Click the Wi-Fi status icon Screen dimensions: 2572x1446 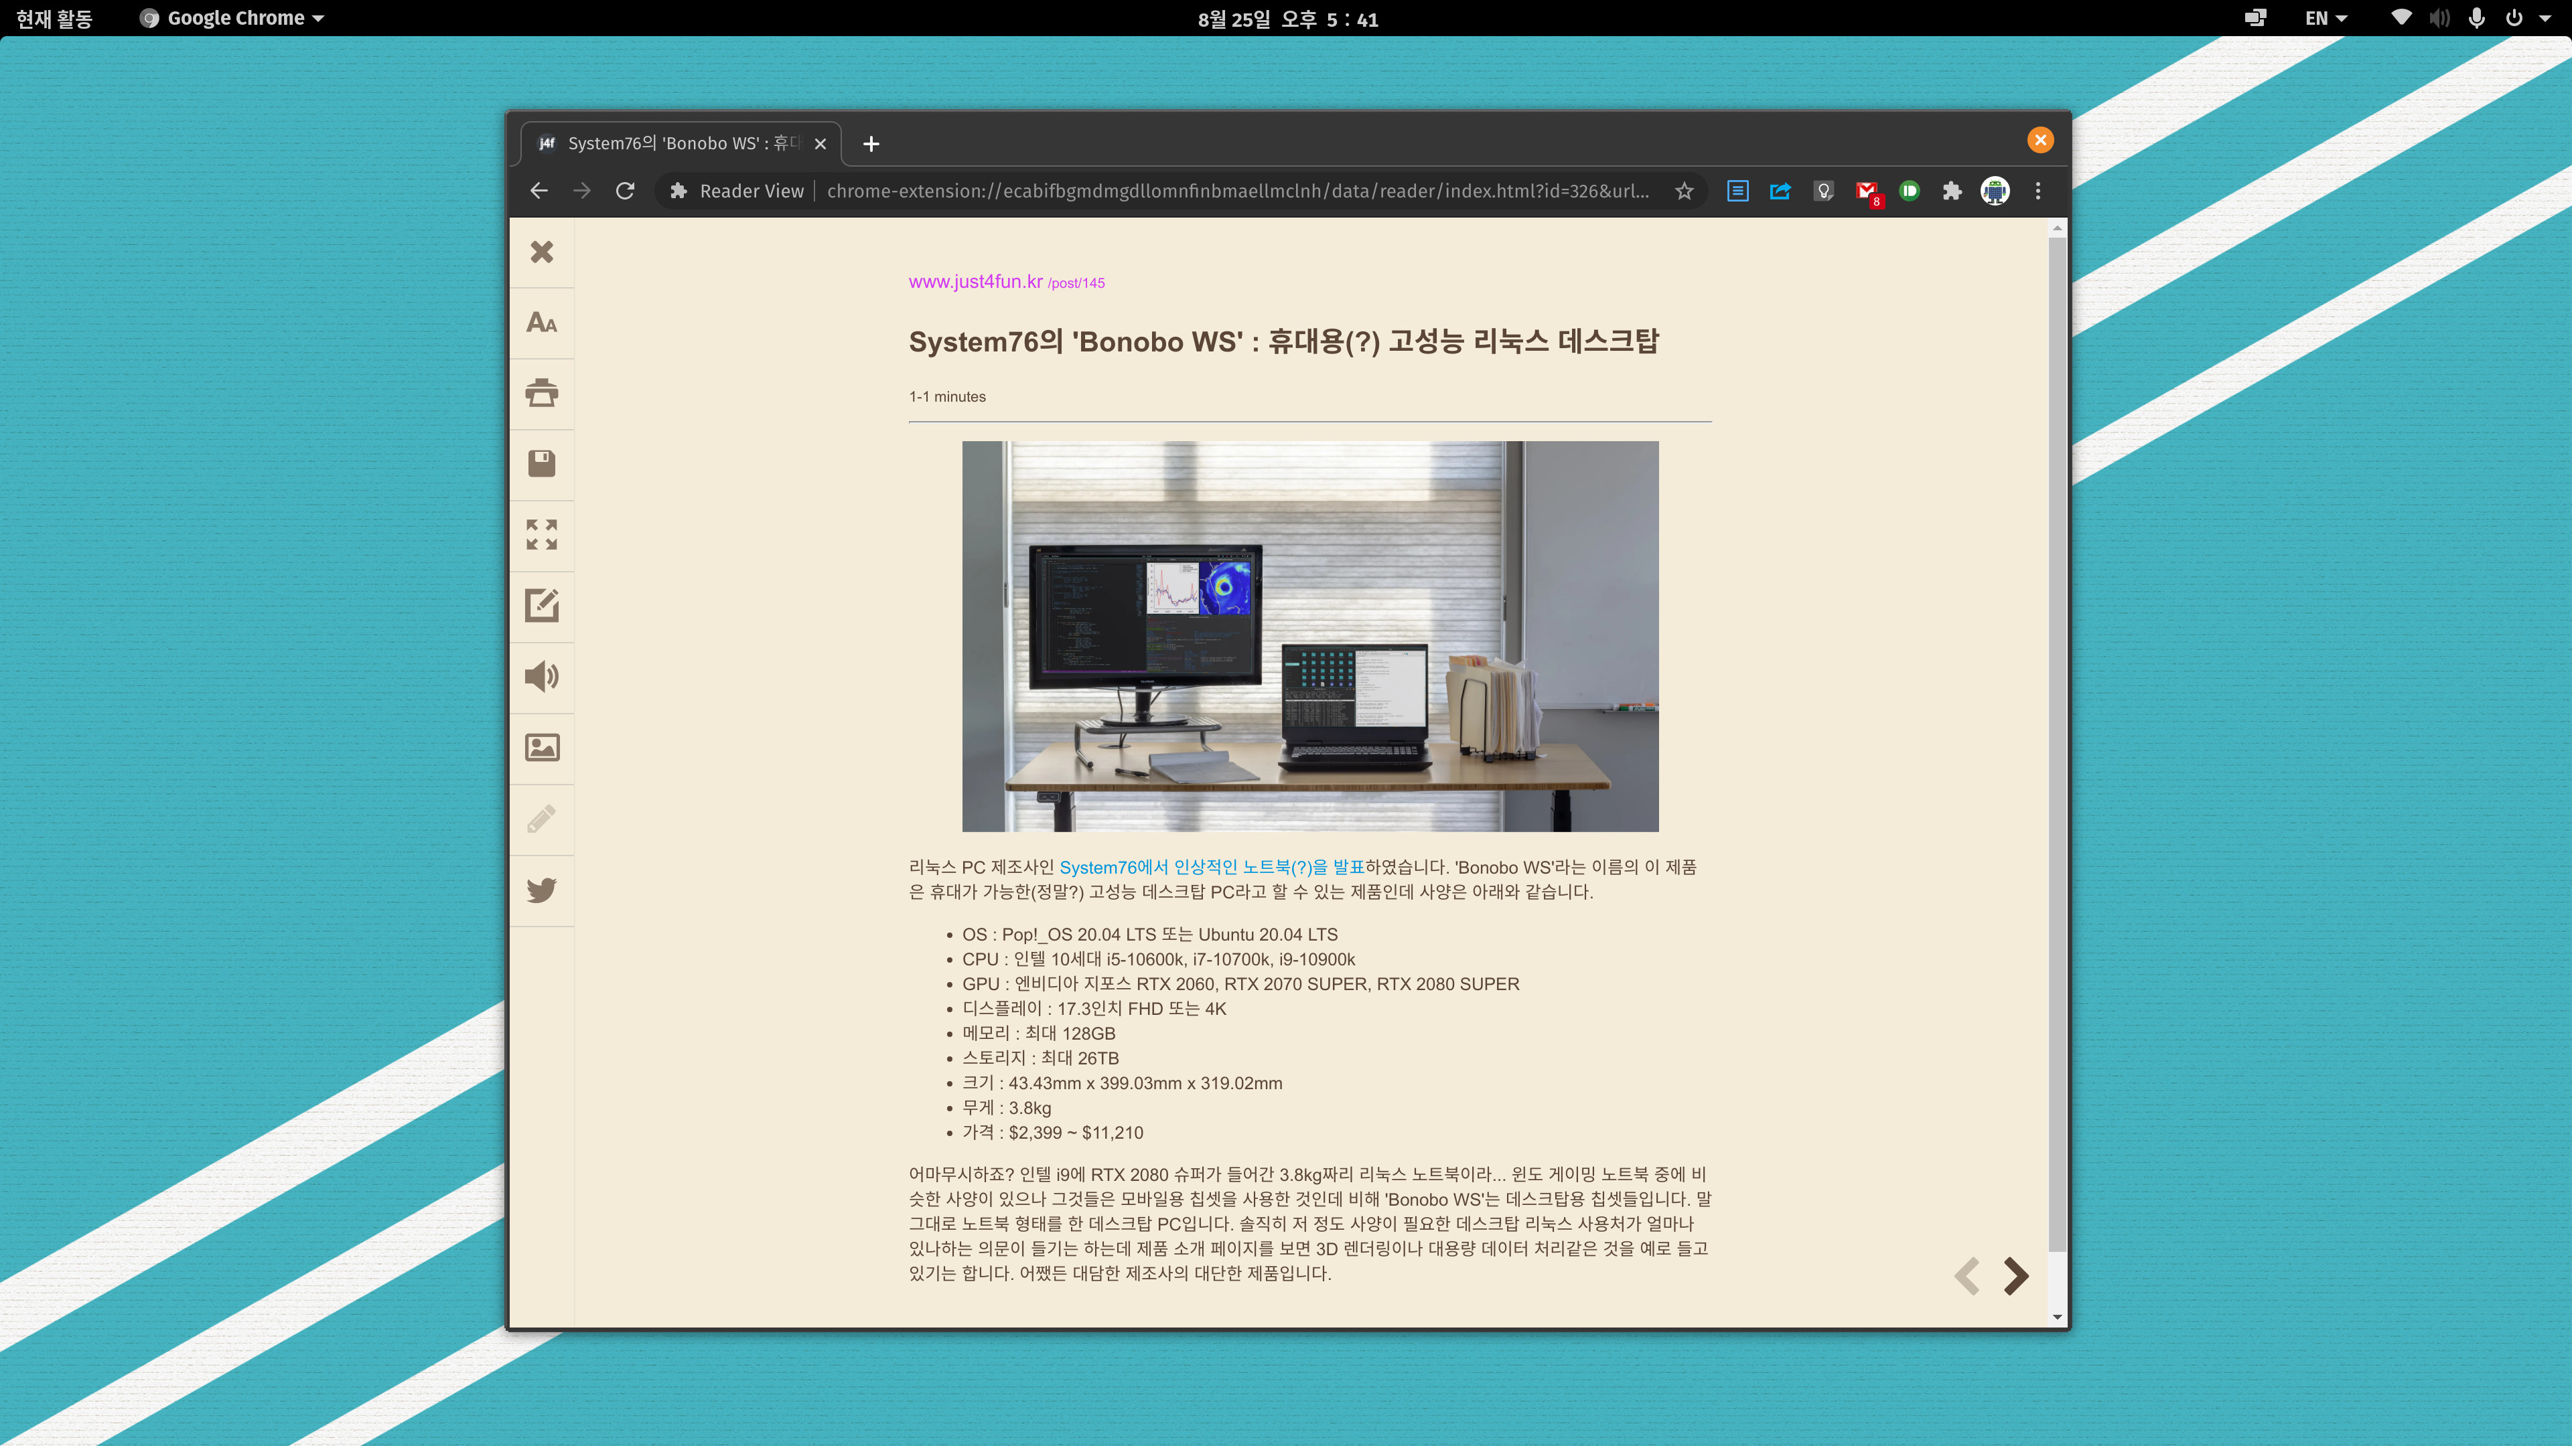pos(2401,18)
